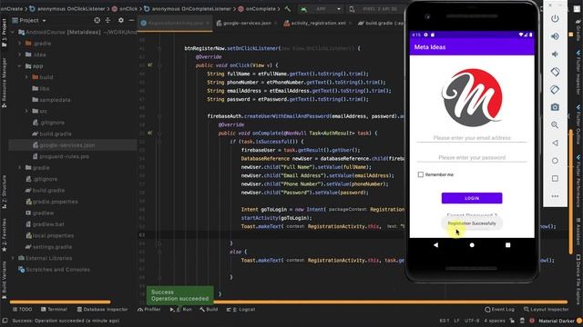
Task: Click the email address input field in the app
Action: click(x=472, y=137)
